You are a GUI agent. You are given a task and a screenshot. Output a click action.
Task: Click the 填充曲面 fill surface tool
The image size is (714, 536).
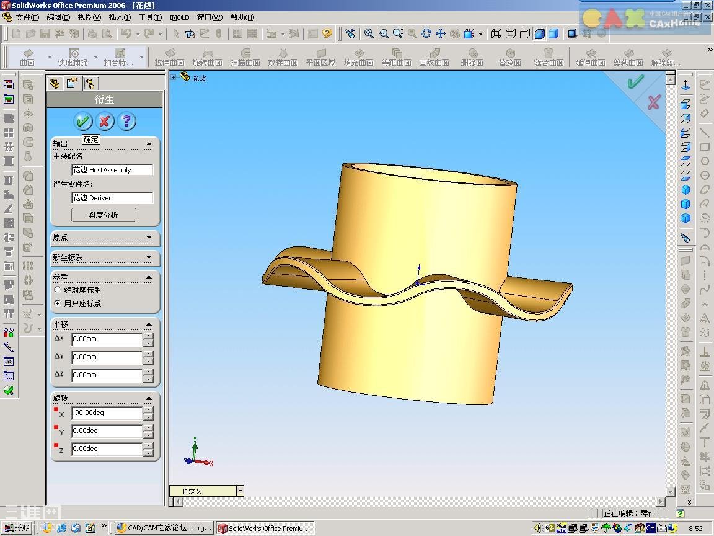[x=359, y=57]
